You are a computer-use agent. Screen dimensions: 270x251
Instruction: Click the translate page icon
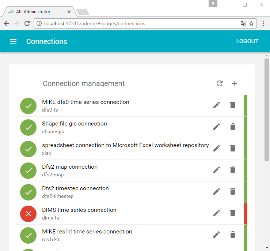click(243, 23)
